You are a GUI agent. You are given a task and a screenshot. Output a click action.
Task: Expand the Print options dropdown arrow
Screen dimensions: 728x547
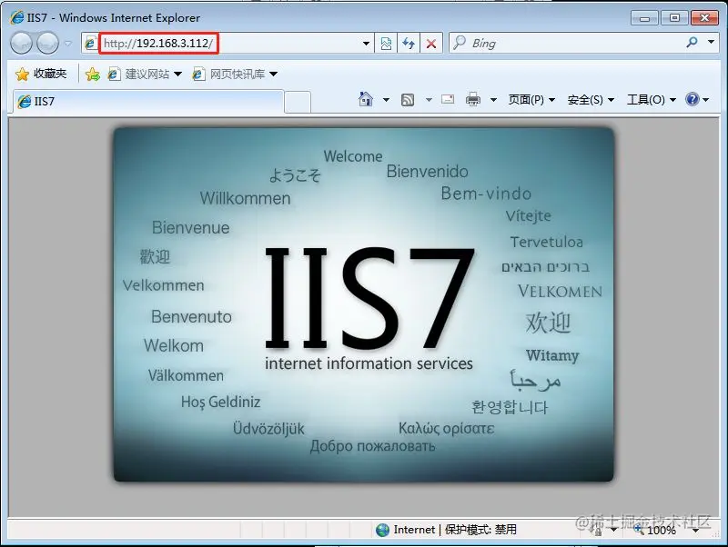(493, 100)
